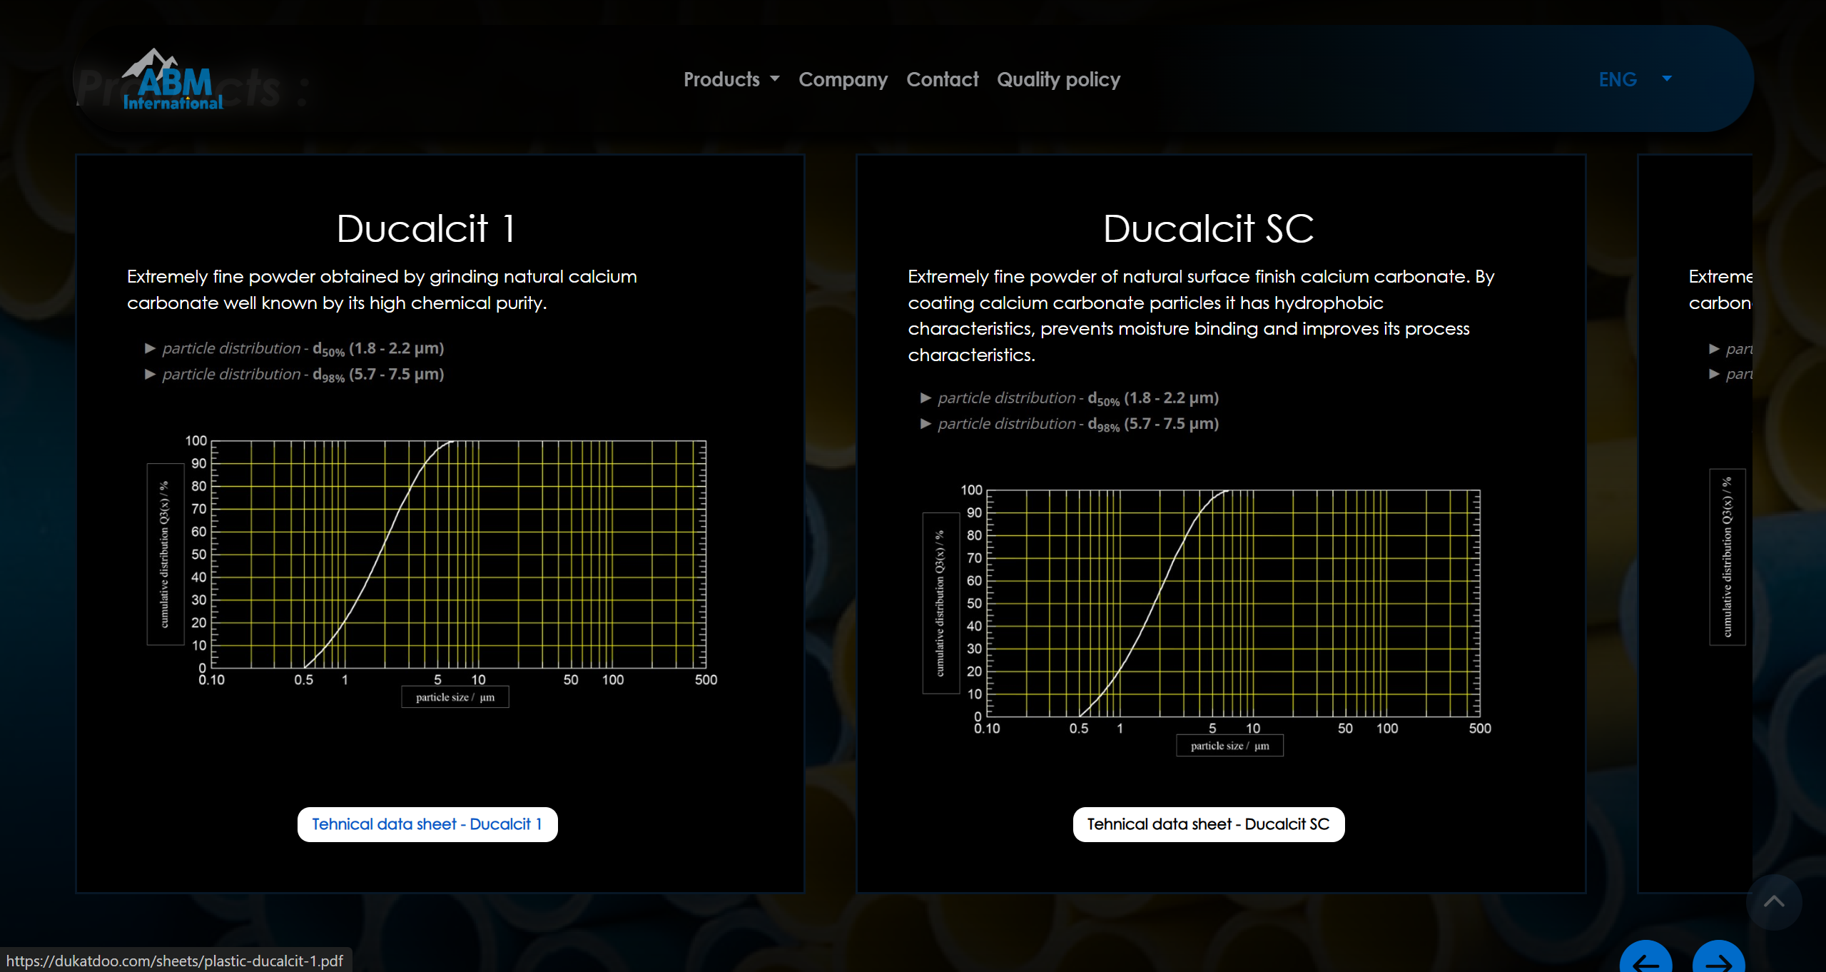Click the Ducalcit 1 card heading
Viewport: 1826px width, 972px height.
[x=426, y=228]
